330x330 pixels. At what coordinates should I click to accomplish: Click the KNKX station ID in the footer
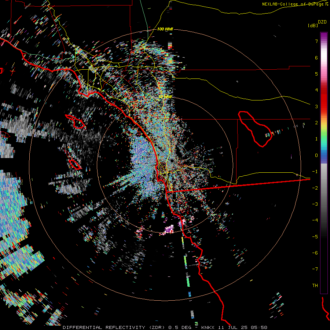[x=208, y=327]
